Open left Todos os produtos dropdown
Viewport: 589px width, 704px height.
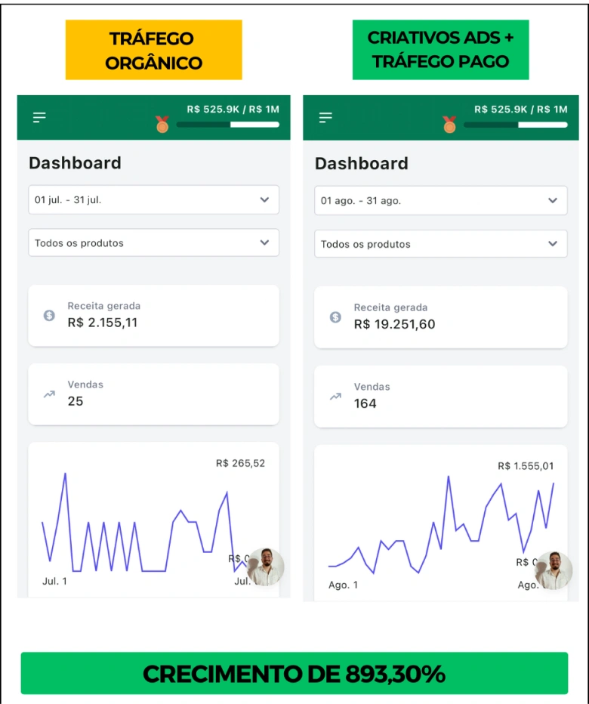(x=153, y=243)
